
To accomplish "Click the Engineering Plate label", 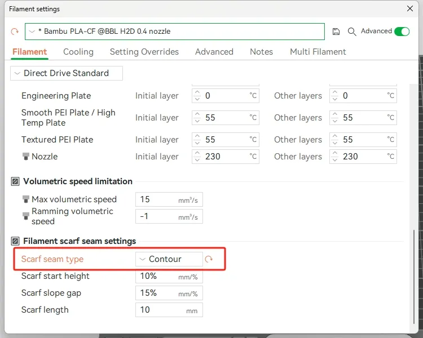I will tap(56, 96).
